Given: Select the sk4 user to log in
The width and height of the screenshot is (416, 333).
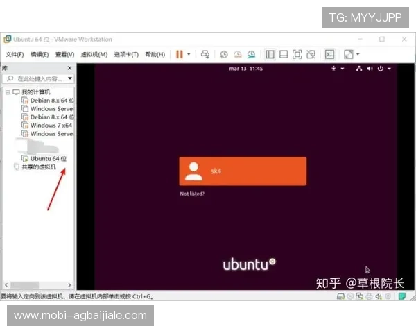Looking at the screenshot, I should click(x=243, y=171).
